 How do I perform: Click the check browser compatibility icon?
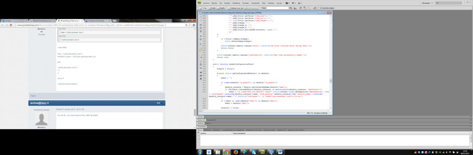click(x=315, y=8)
